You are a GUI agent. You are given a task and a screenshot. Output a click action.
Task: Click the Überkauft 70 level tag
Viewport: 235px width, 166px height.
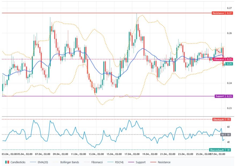click(x=222, y=119)
